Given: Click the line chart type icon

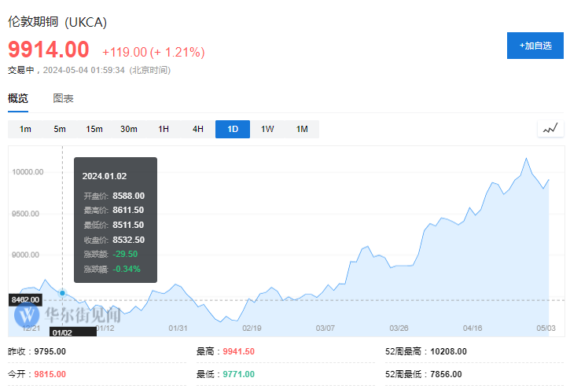Looking at the screenshot, I should pos(550,128).
